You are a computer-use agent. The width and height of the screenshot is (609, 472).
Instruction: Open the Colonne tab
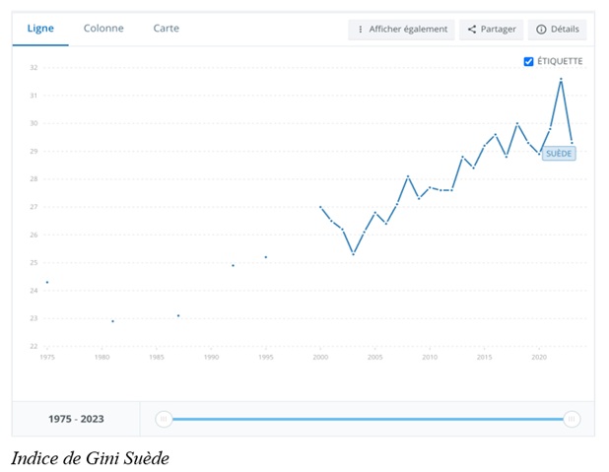pyautogui.click(x=103, y=29)
